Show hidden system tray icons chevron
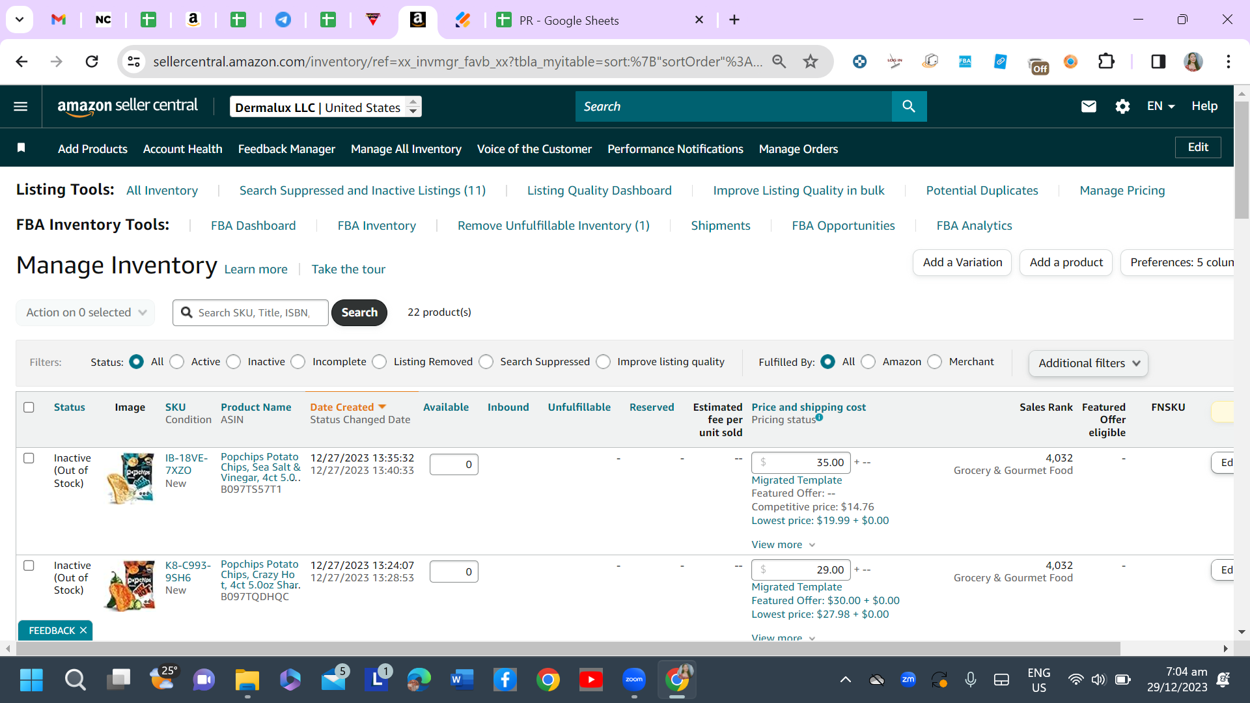Image resolution: width=1250 pixels, height=703 pixels. coord(846,680)
